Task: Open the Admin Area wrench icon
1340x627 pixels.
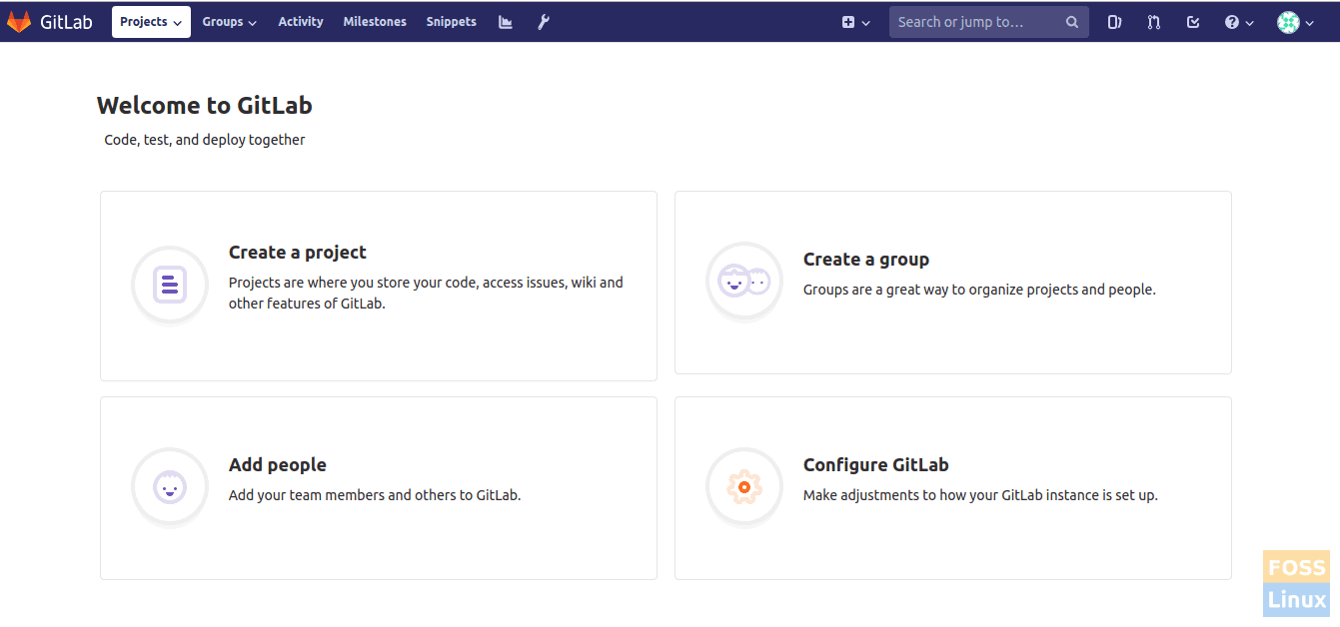Action: click(x=544, y=22)
